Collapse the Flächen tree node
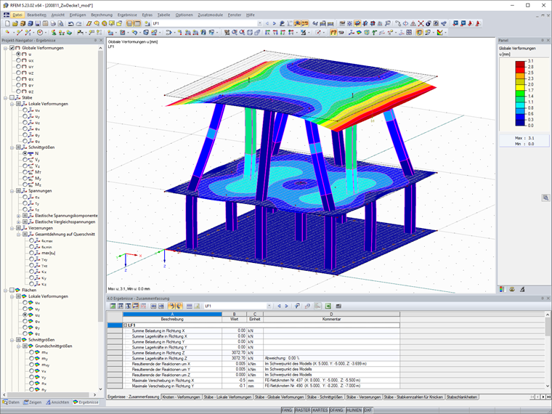 tap(5, 290)
